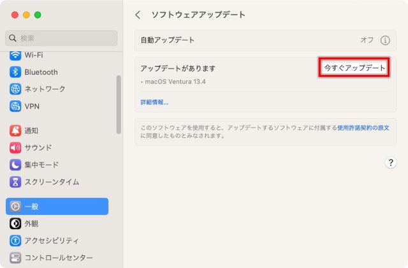This screenshot has width=408, height=268.
Task: Open 通知 settings label
Action: [x=31, y=130]
